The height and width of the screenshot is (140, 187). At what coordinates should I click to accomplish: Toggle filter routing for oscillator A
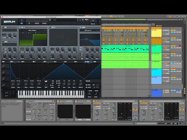[80, 48]
